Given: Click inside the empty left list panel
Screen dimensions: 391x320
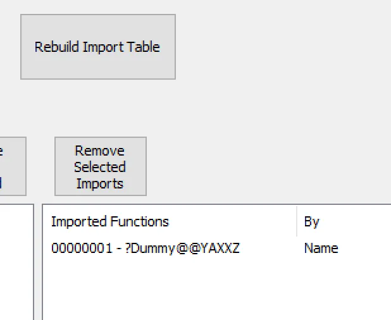Looking at the screenshot, I should pos(16,262).
